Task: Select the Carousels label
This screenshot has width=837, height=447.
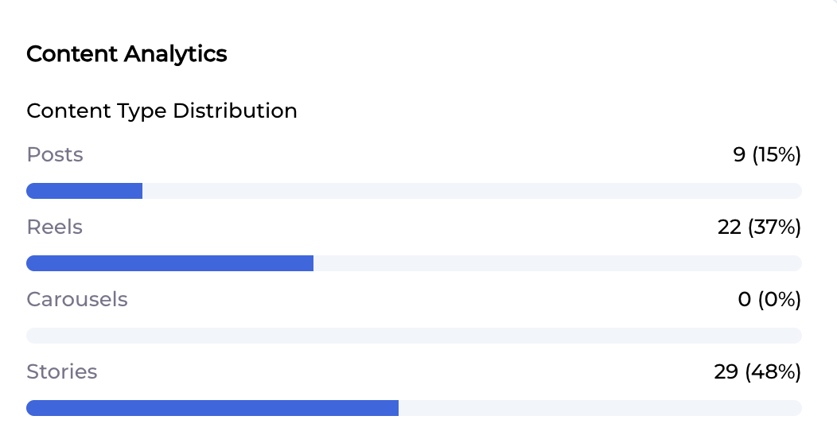Action: 77,299
